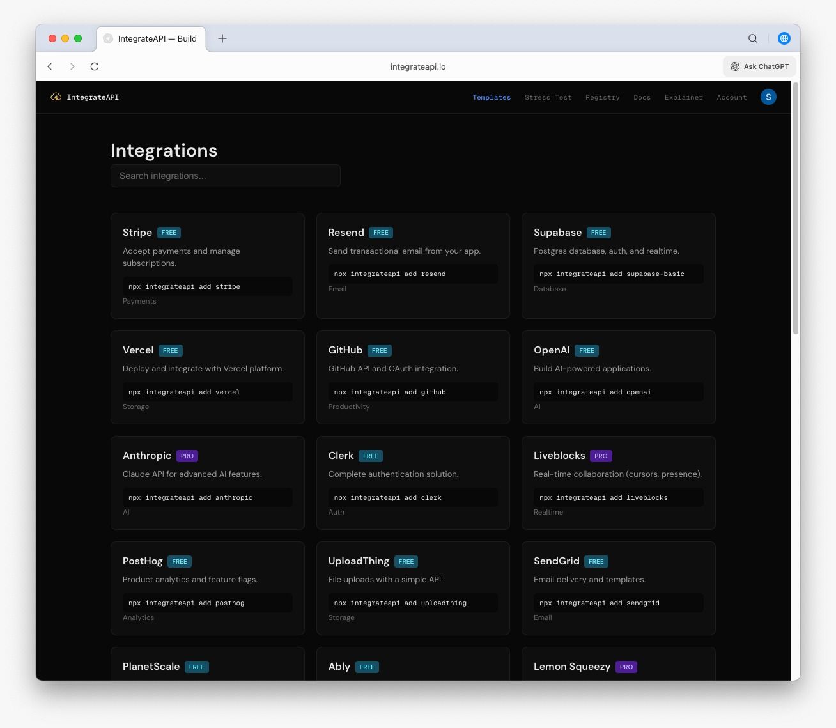
Task: Reload the page with refresh icon
Action: (95, 66)
